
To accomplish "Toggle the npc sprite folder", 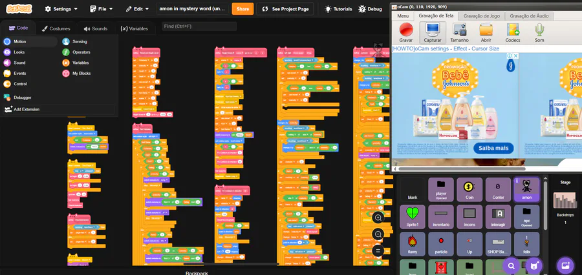I will click(526, 217).
